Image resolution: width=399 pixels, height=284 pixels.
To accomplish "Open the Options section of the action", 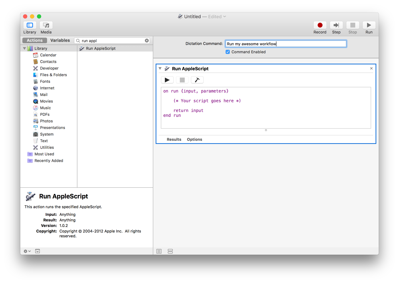I will click(x=195, y=140).
